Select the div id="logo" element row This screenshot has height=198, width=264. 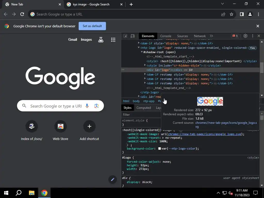pos(190,70)
